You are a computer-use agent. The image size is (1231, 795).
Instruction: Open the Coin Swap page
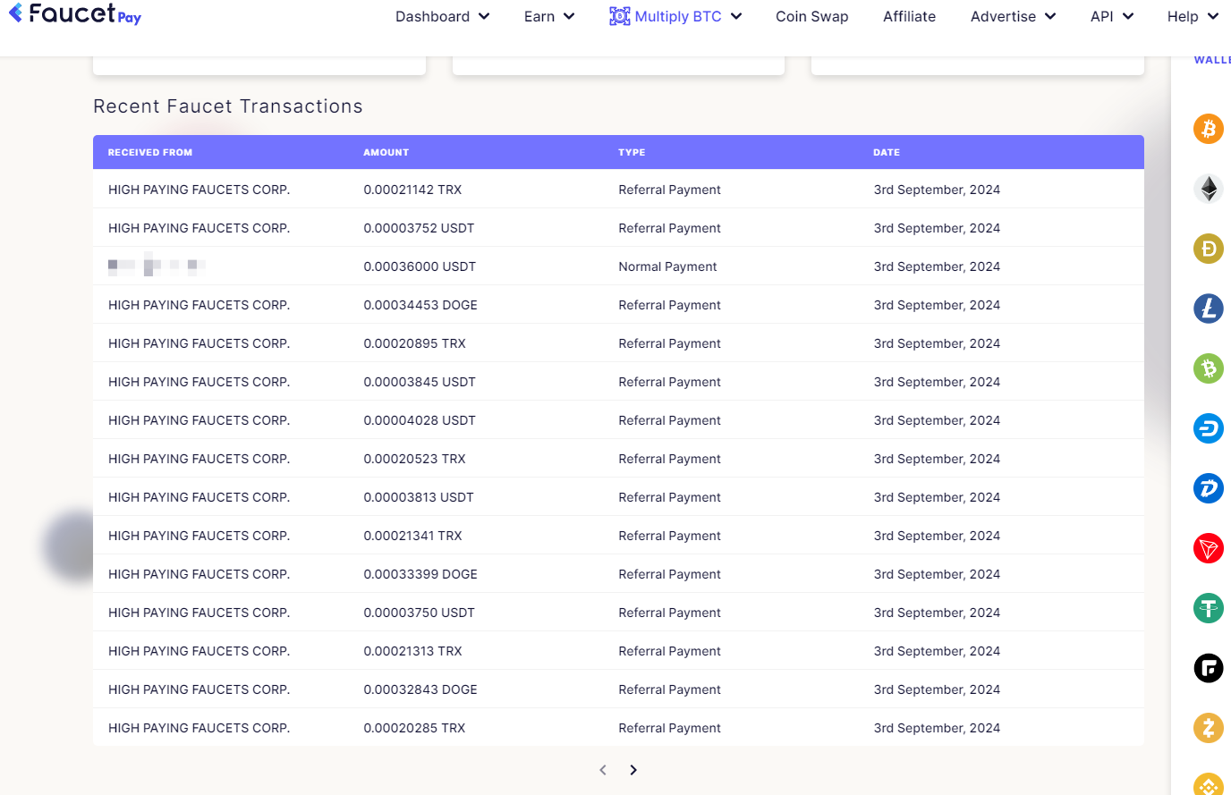pos(812,16)
